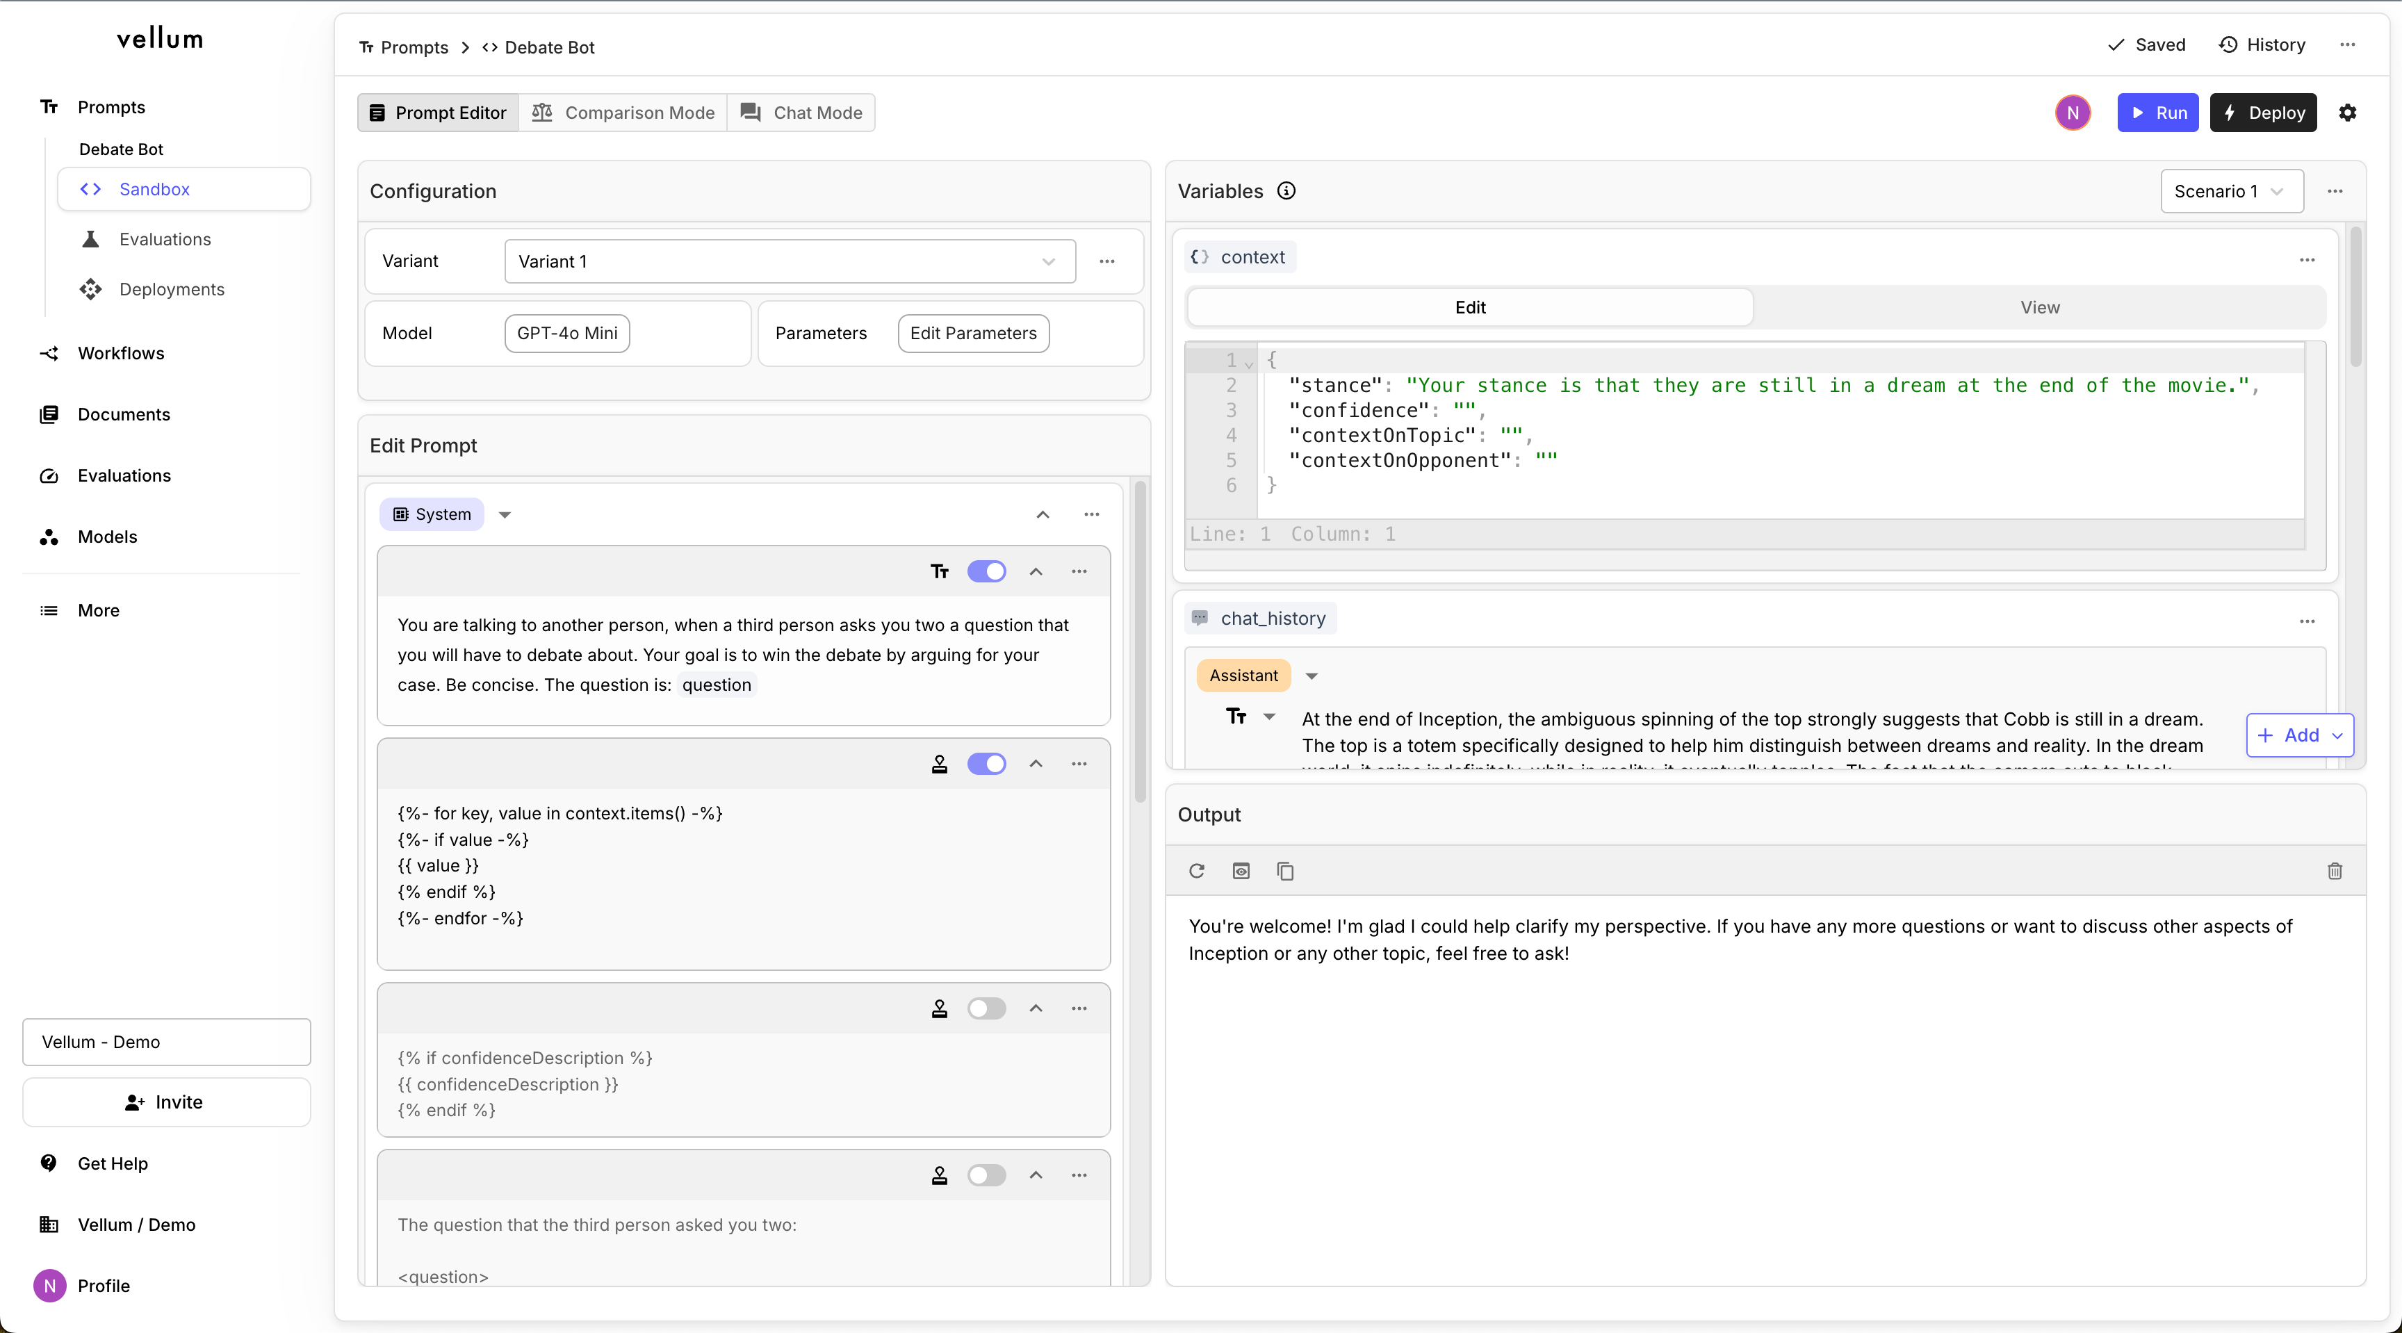Open three-dot menu of first prompt block

click(x=1079, y=571)
